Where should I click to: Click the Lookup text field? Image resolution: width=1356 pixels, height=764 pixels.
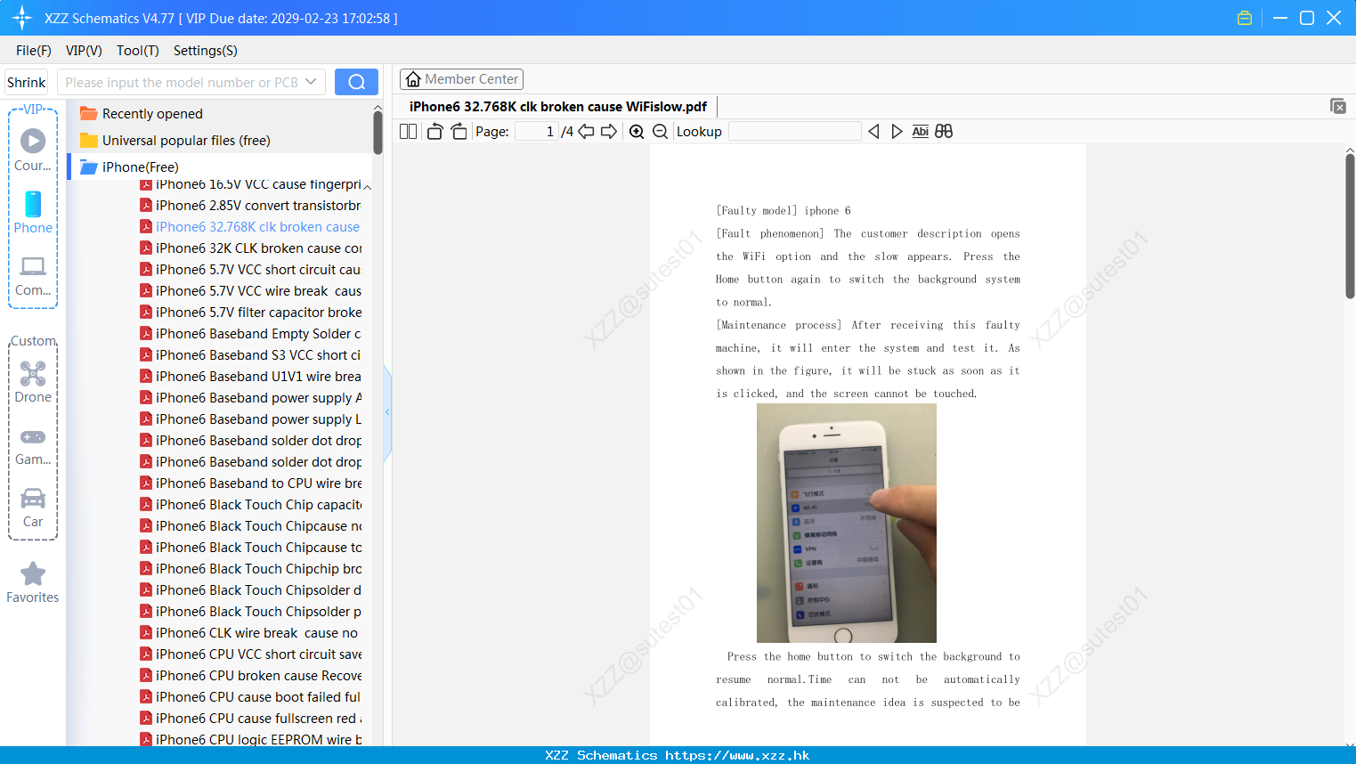(x=794, y=132)
